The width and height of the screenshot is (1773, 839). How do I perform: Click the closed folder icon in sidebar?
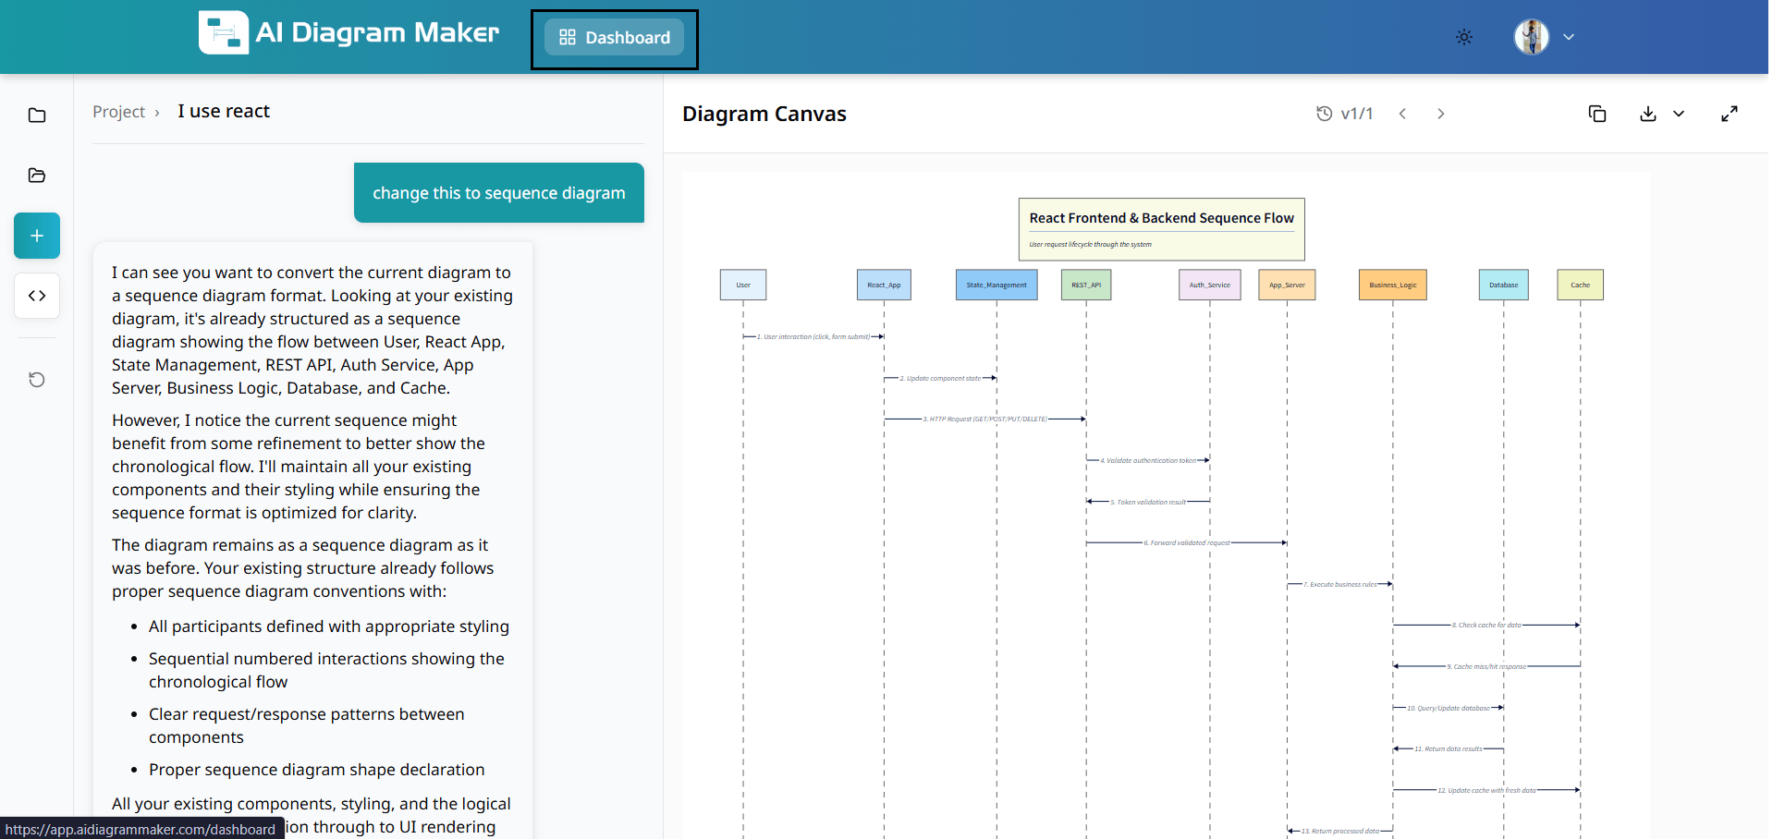coord(37,116)
